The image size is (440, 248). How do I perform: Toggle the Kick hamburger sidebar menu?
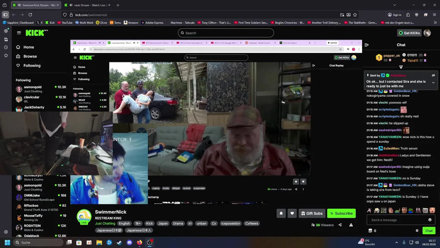point(19,33)
